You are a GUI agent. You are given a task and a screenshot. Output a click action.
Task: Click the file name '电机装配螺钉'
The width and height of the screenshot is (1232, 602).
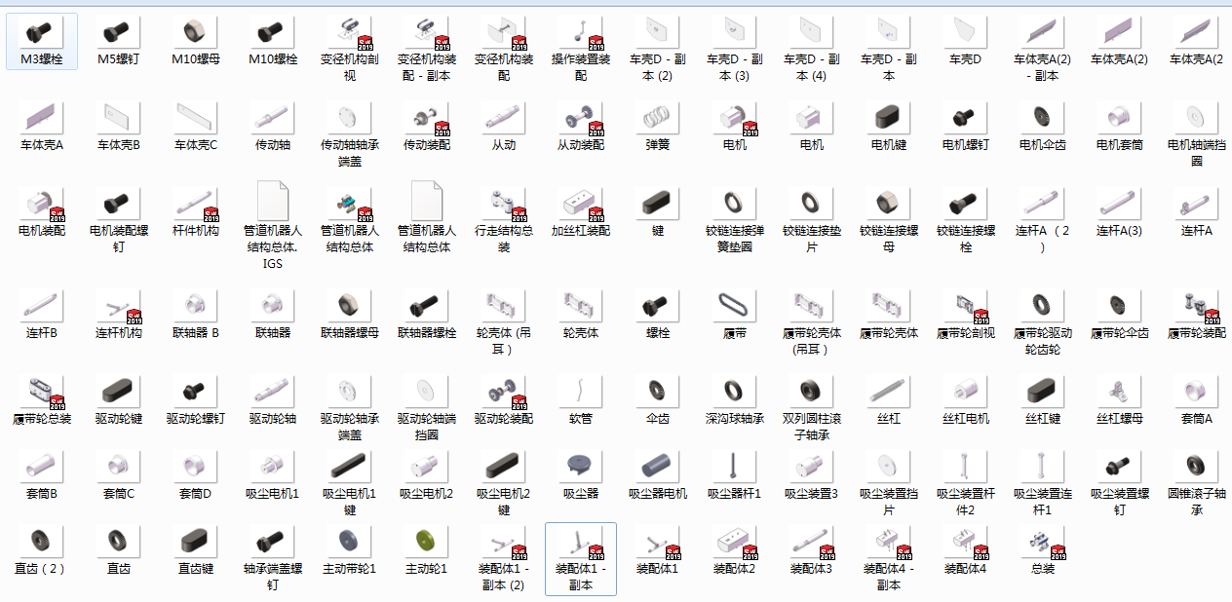pyautogui.click(x=119, y=239)
